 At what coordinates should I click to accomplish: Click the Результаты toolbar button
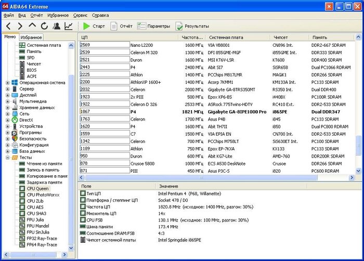pyautogui.click(x=192, y=26)
